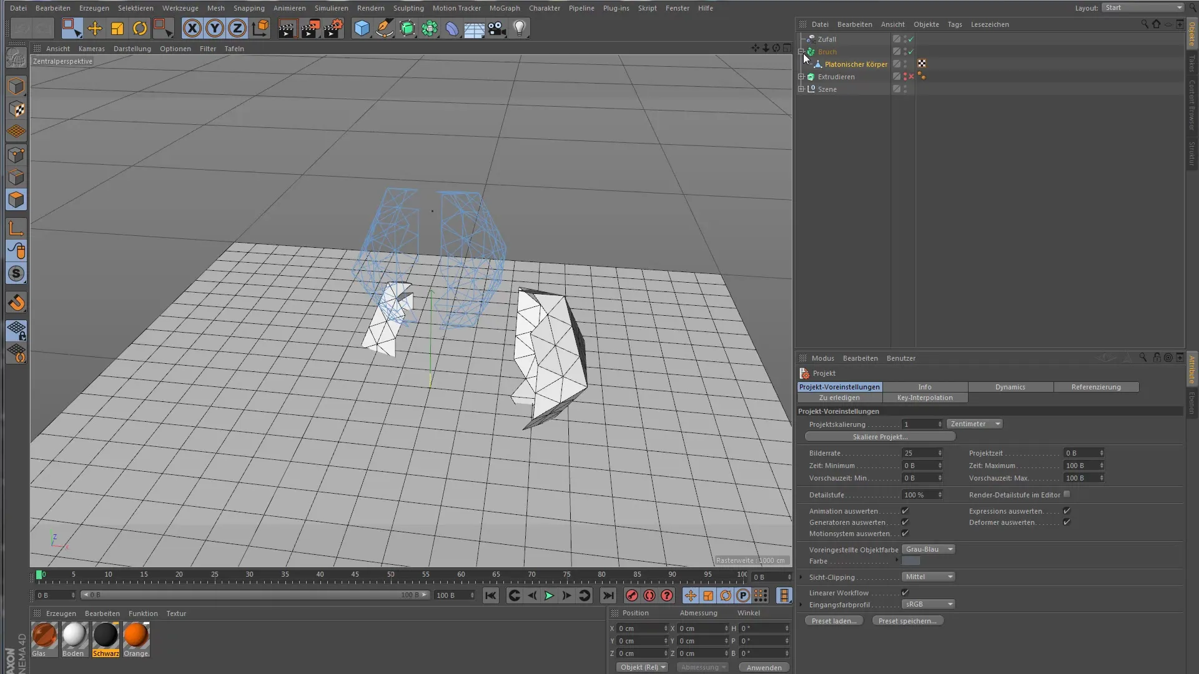
Task: Add a light object bulb icon
Action: (x=520, y=28)
